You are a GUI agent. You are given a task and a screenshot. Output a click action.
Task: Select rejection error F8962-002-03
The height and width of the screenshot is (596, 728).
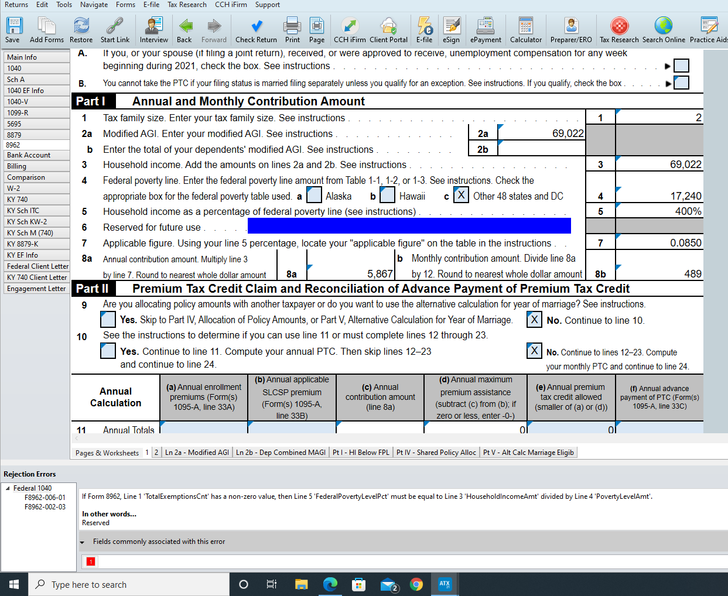pos(45,507)
